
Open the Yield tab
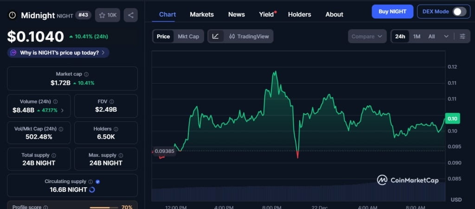(x=267, y=14)
